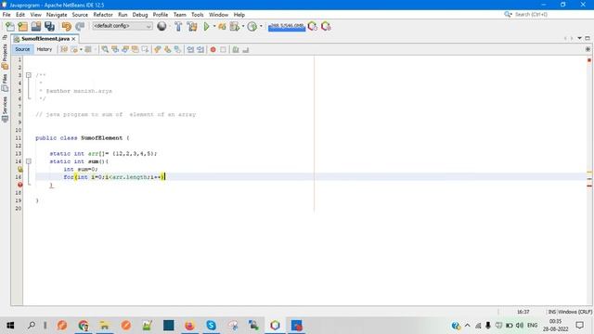Image resolution: width=594 pixels, height=334 pixels.
Task: Click the Shift Line Right icon
Action: click(x=200, y=49)
